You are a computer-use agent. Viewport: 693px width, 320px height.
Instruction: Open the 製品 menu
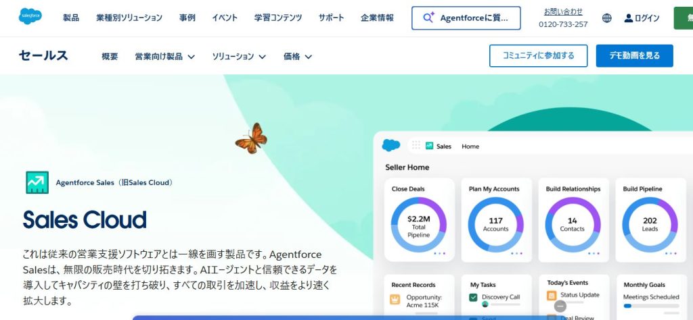pyautogui.click(x=70, y=18)
